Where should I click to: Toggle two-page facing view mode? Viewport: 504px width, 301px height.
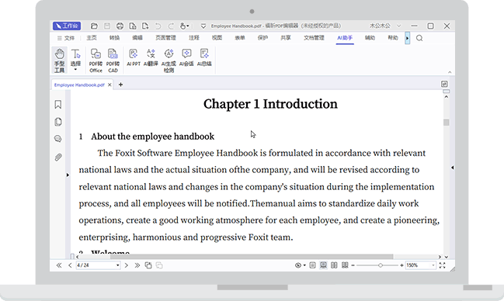point(334,265)
